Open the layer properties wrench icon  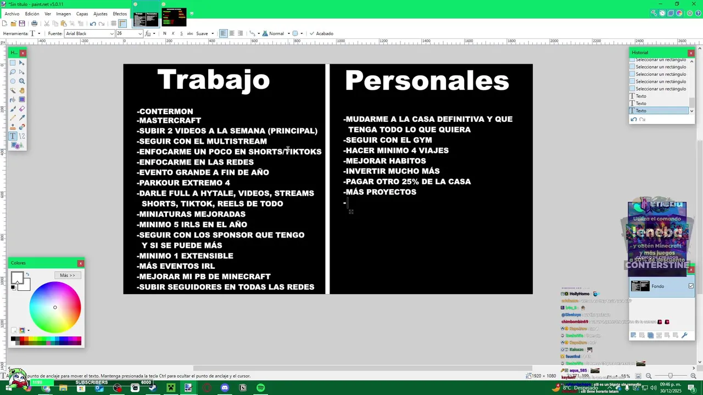pyautogui.click(x=684, y=335)
